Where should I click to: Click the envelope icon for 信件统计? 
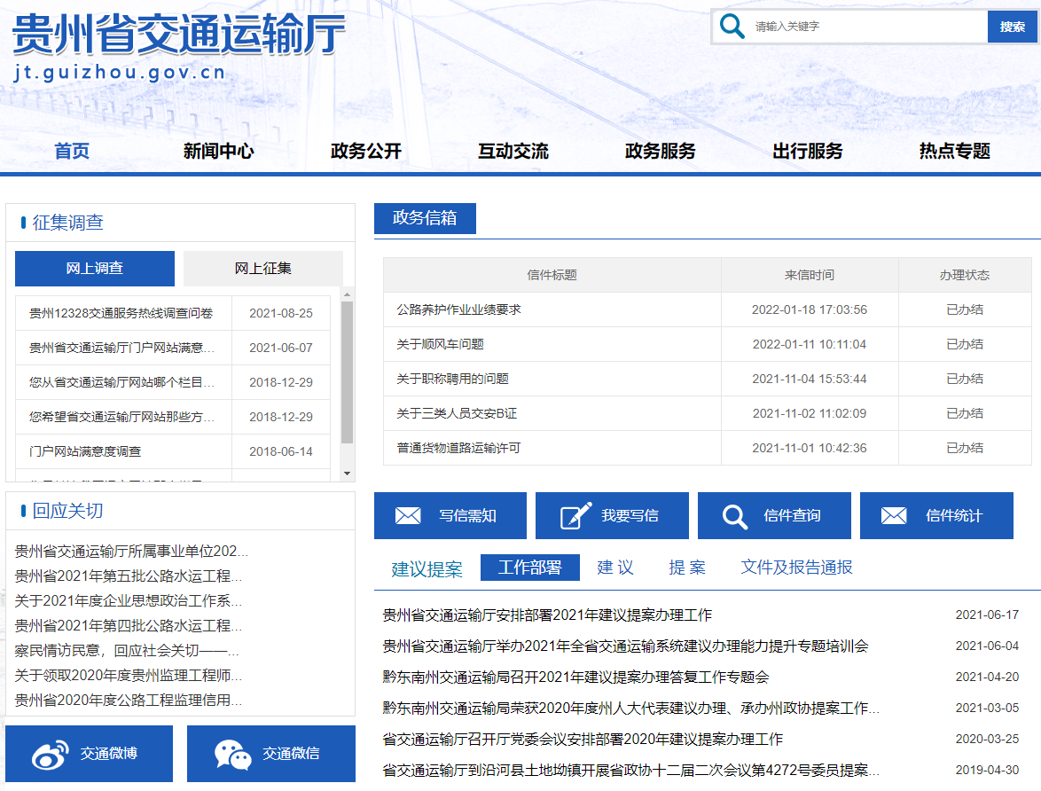[x=894, y=516]
